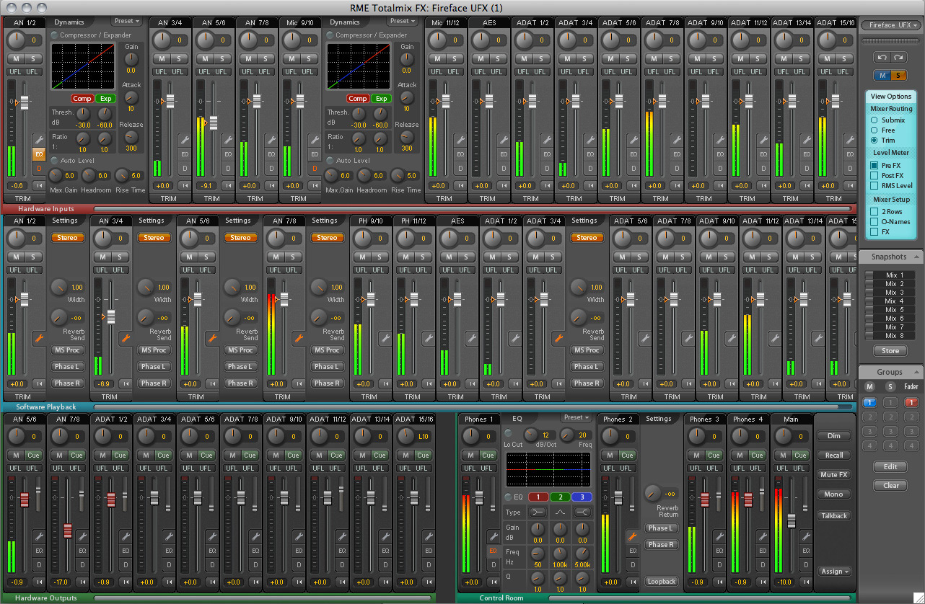Enable the Post FX level meter checkbox
925x604 pixels.
pos(874,175)
